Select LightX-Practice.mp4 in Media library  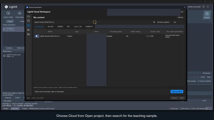[x=13, y=56]
